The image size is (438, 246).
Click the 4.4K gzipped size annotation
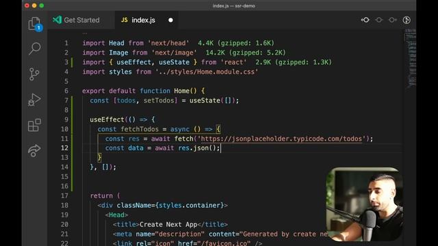236,43
